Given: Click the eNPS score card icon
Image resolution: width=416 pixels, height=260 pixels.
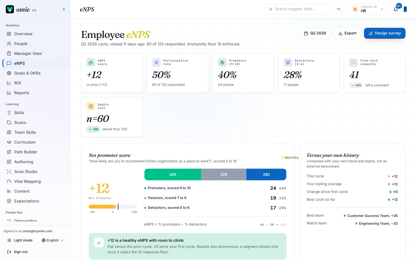Looking at the screenshot, I should coord(91,62).
